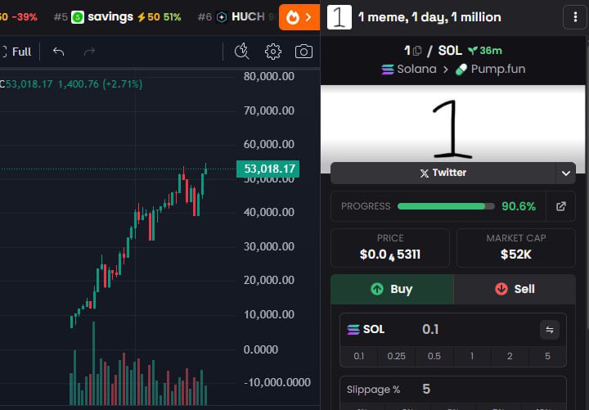Screen dimensions: 589x410
Task: Open chart settings gear icon
Action: [273, 52]
